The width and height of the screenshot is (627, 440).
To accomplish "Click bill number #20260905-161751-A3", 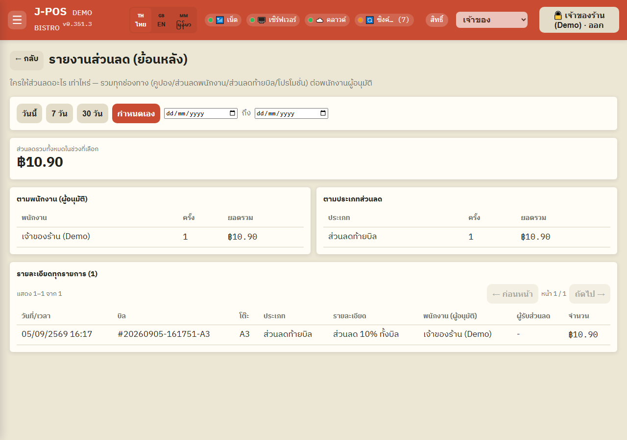I will (164, 334).
